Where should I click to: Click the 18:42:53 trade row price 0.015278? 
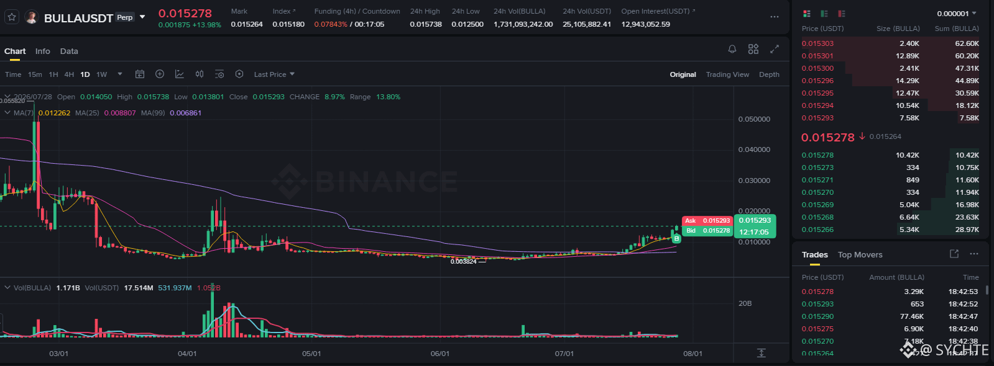(x=817, y=292)
